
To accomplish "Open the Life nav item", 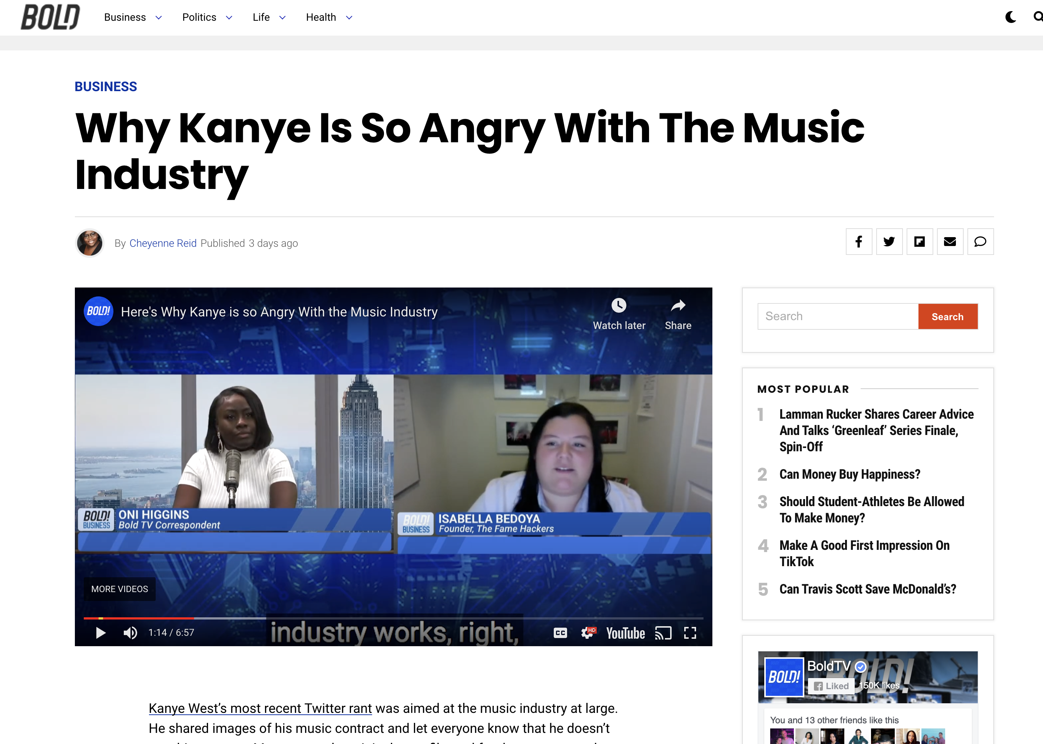I will [x=261, y=17].
